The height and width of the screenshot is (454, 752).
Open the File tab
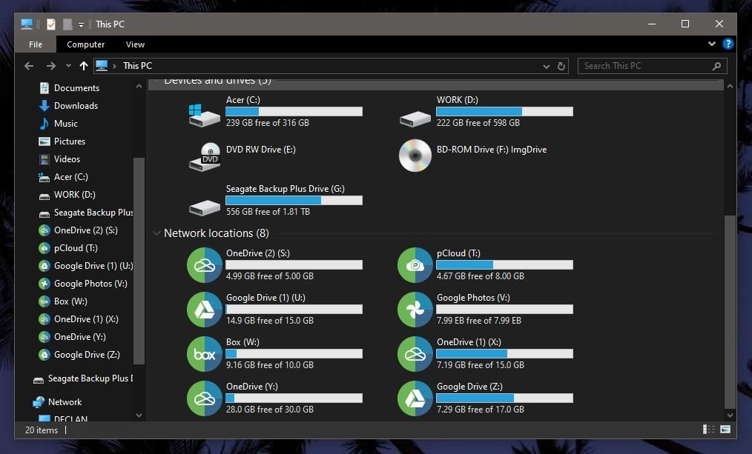36,44
